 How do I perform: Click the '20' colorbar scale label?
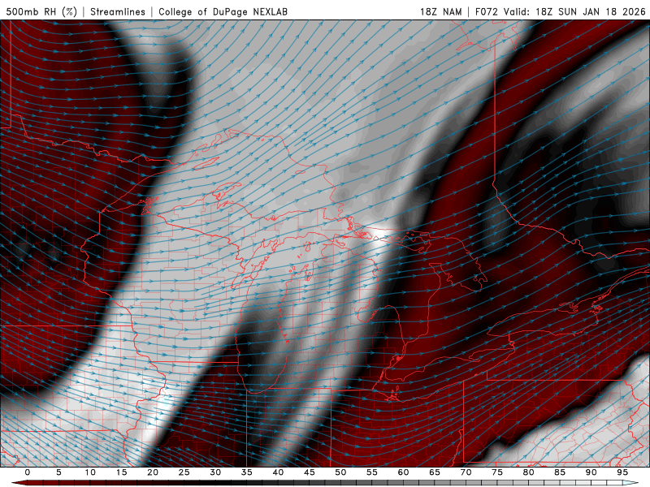pos(153,472)
